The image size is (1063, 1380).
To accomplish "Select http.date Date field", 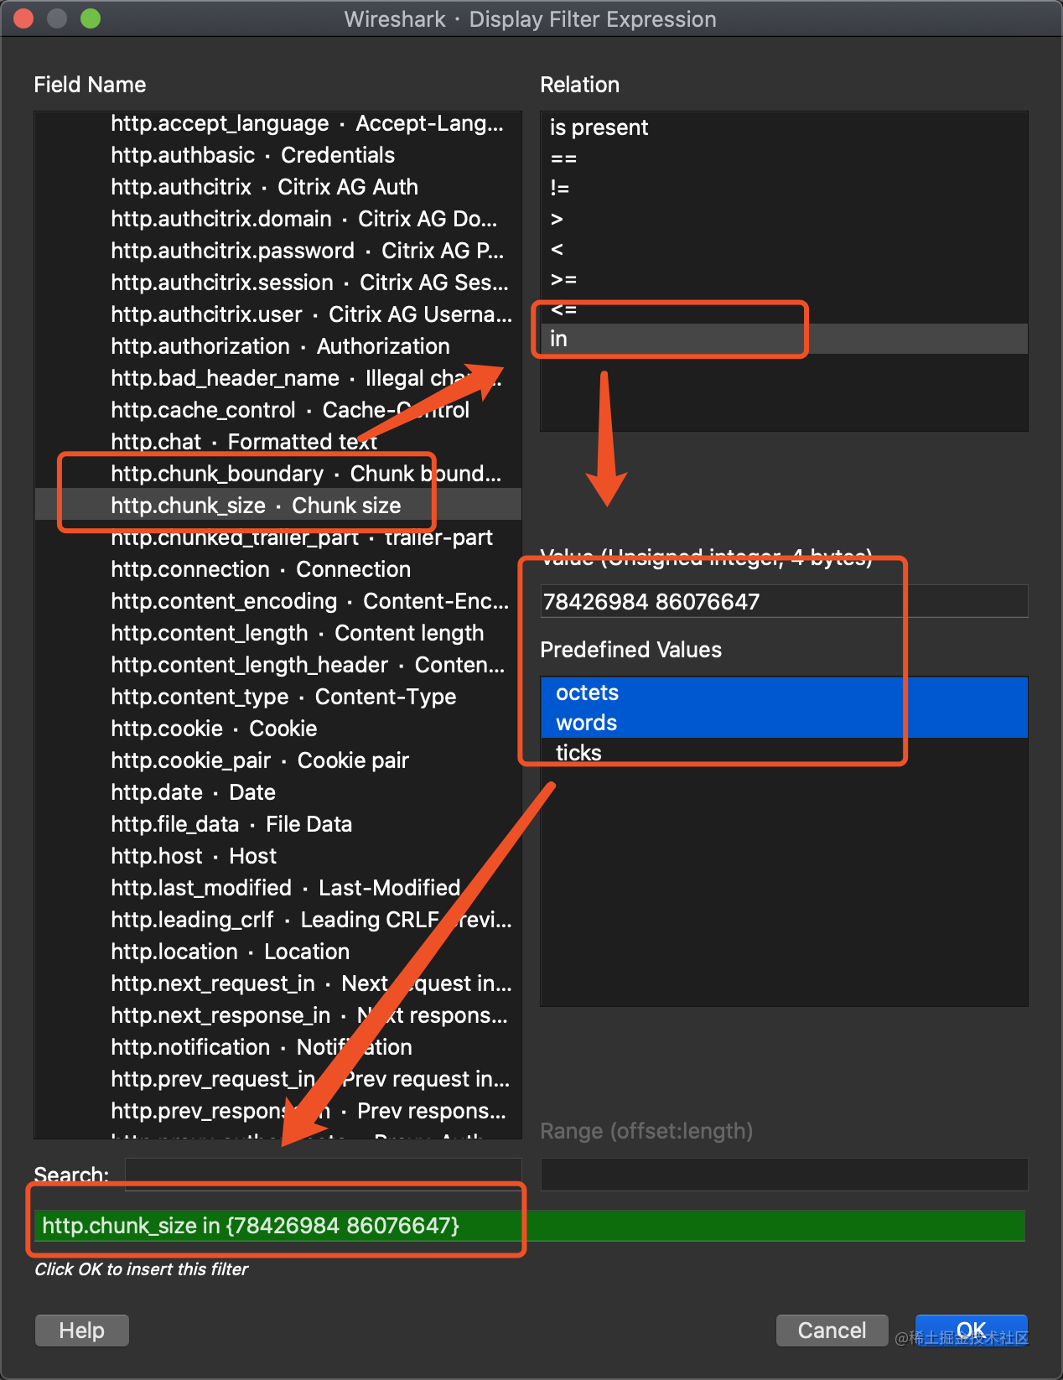I will click(277, 792).
